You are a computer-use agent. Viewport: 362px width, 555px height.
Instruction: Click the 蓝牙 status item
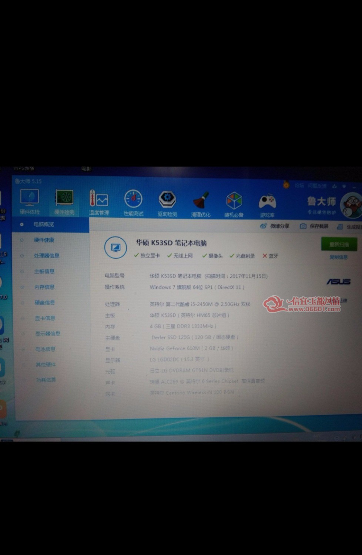tap(270, 256)
